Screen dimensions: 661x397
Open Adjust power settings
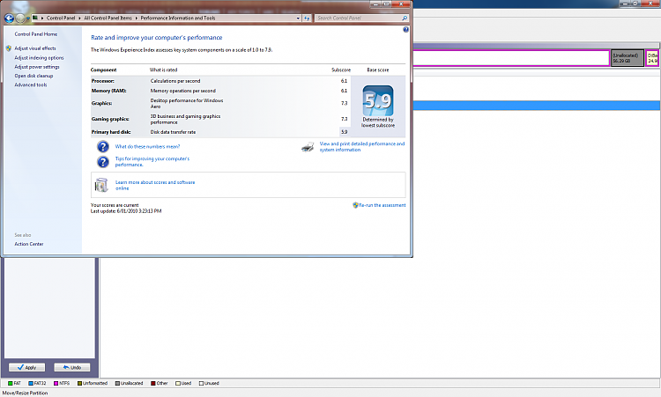click(x=37, y=67)
